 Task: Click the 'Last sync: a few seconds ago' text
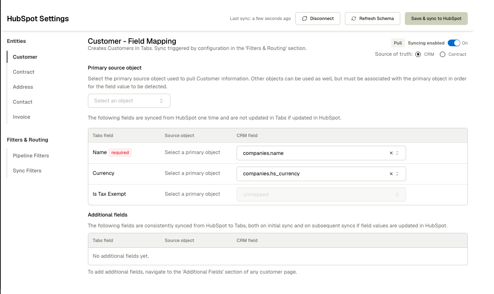260,19
